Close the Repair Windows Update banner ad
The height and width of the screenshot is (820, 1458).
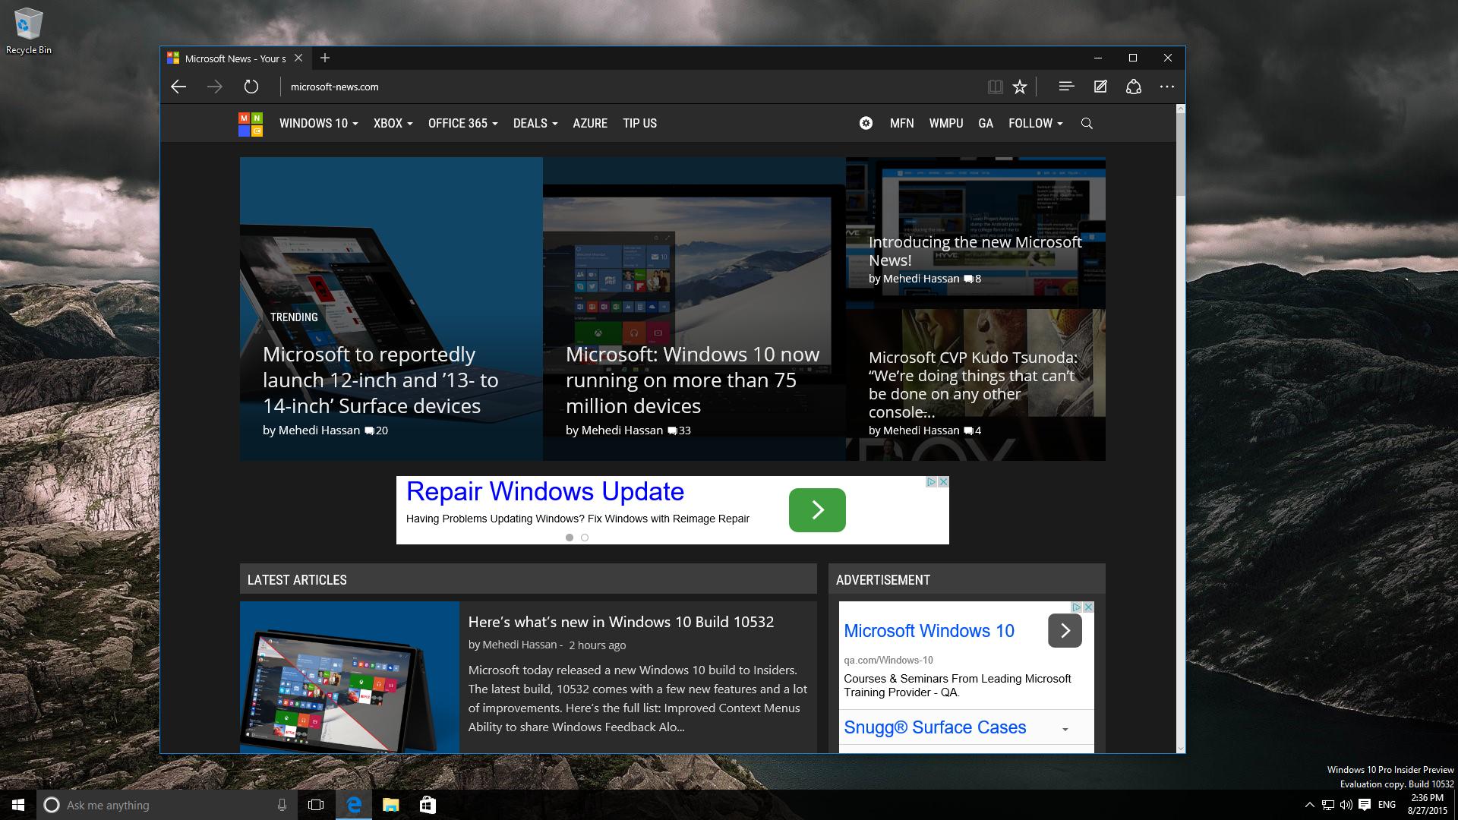pos(943,482)
